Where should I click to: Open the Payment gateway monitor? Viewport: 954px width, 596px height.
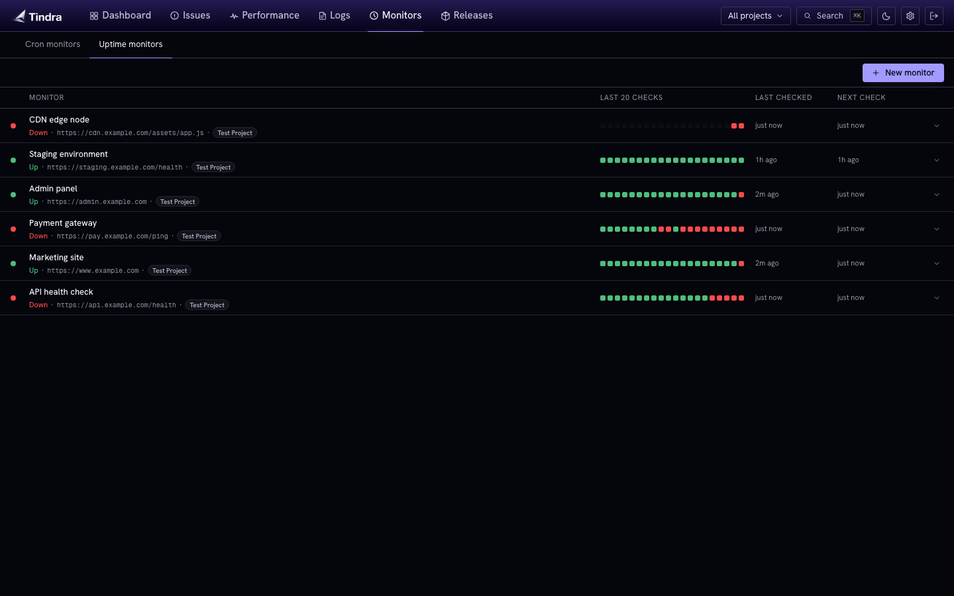63,223
